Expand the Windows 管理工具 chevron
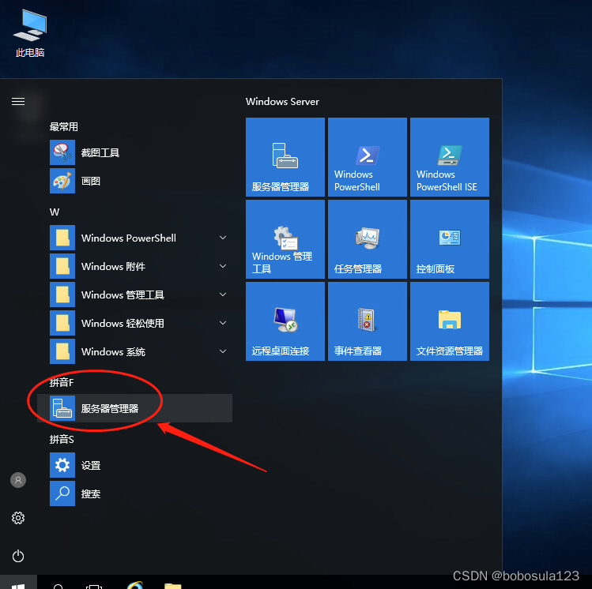 tap(223, 294)
